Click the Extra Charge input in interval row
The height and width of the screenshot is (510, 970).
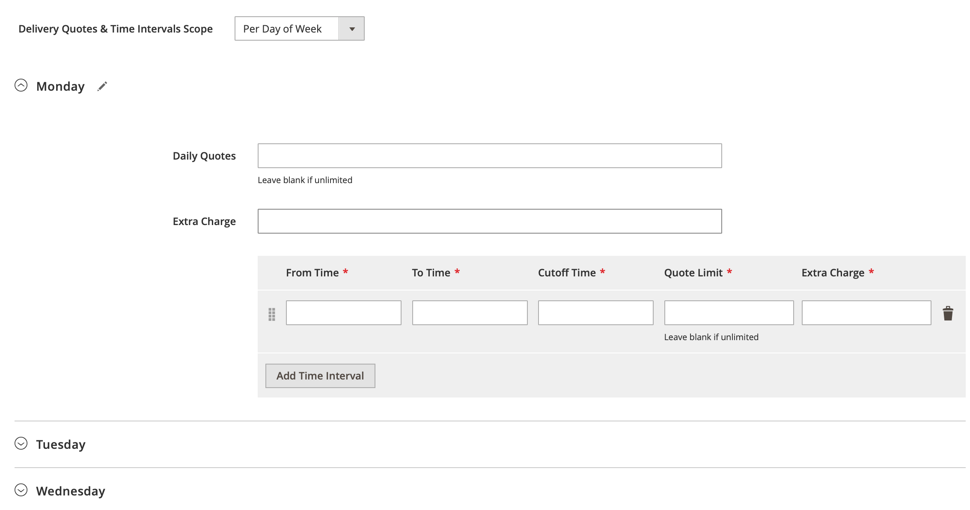[x=866, y=313]
